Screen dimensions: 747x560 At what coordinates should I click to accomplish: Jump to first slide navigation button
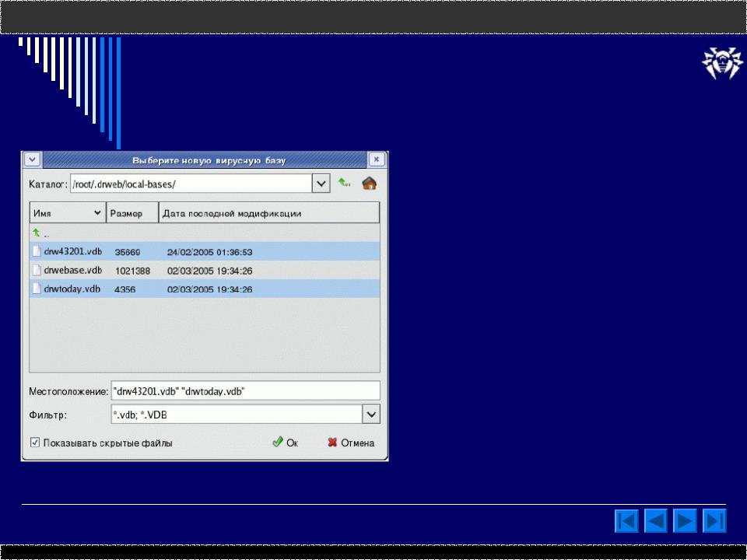pyautogui.click(x=626, y=521)
